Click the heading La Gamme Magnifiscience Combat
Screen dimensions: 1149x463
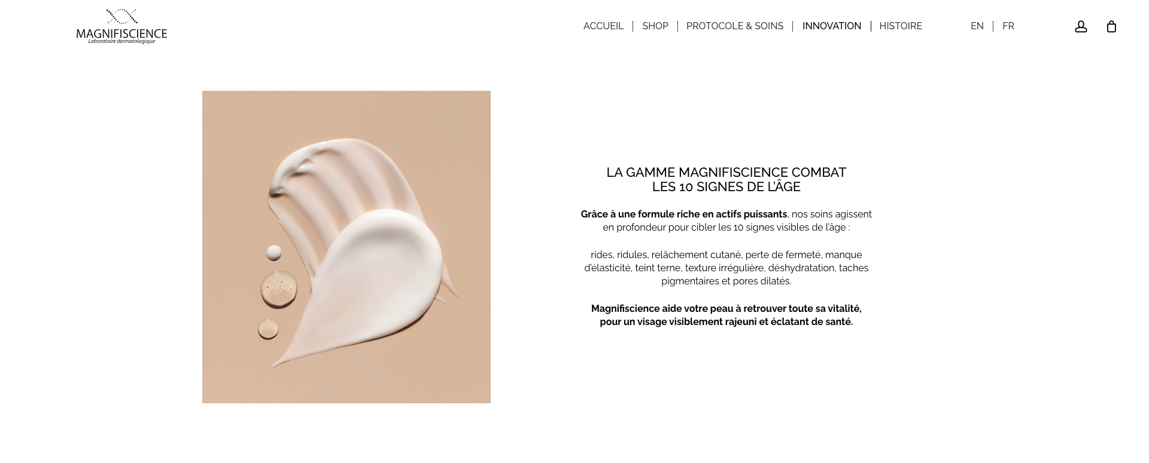pyautogui.click(x=726, y=180)
